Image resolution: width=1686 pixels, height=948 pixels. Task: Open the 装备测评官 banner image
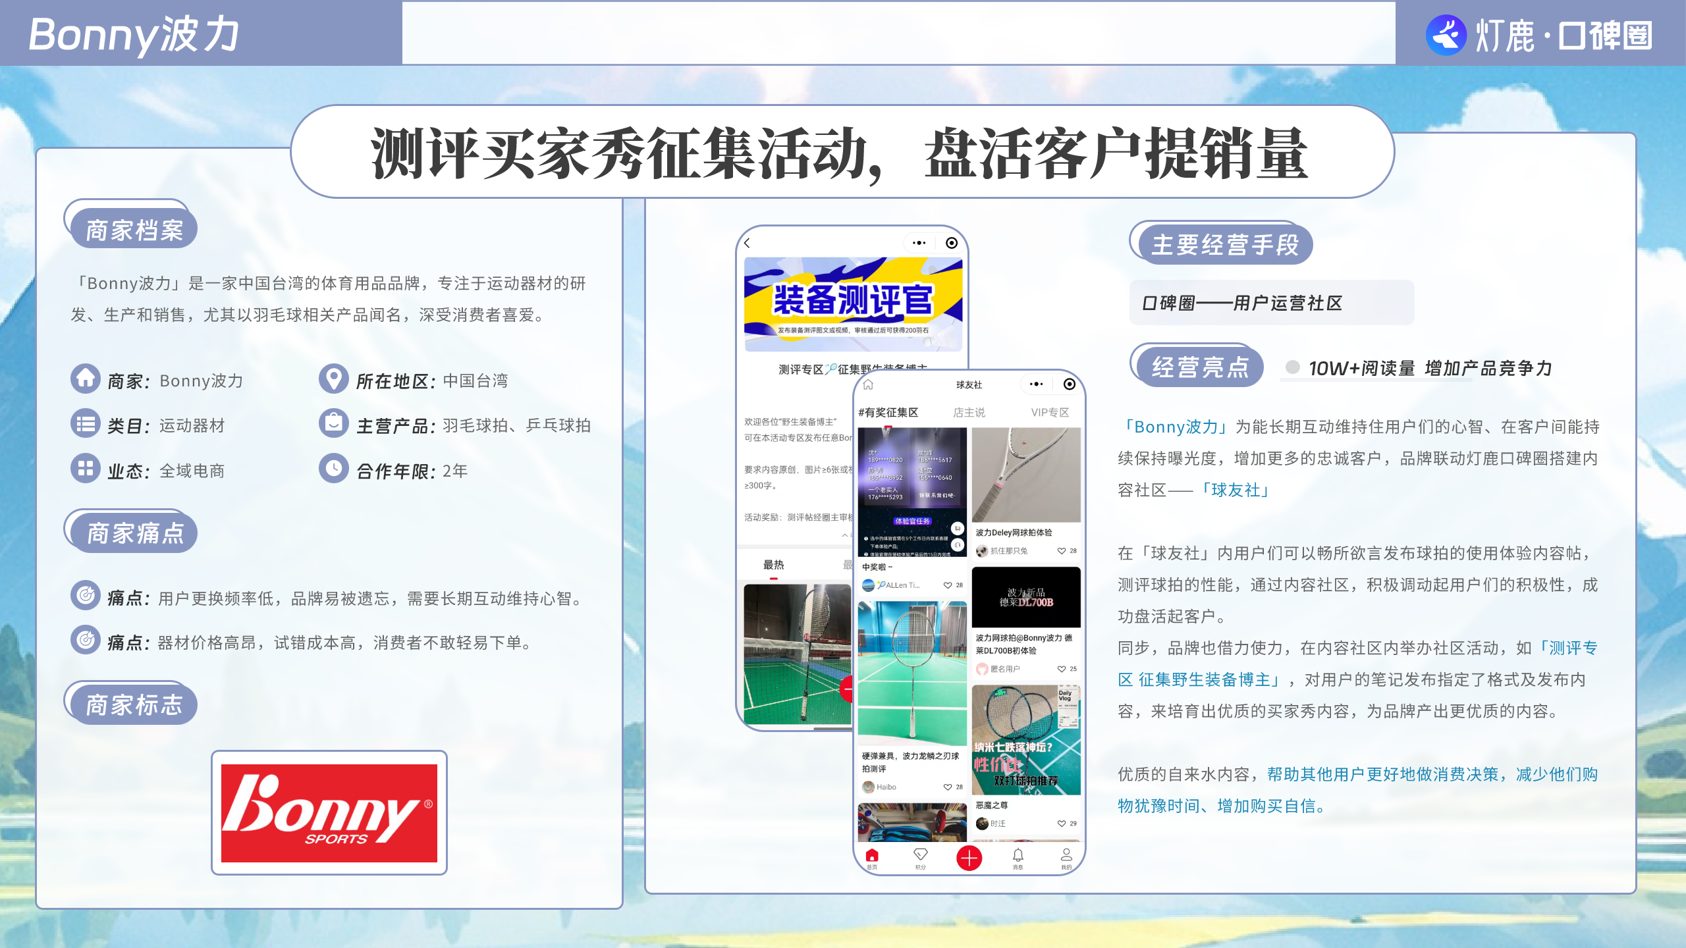[x=853, y=303]
